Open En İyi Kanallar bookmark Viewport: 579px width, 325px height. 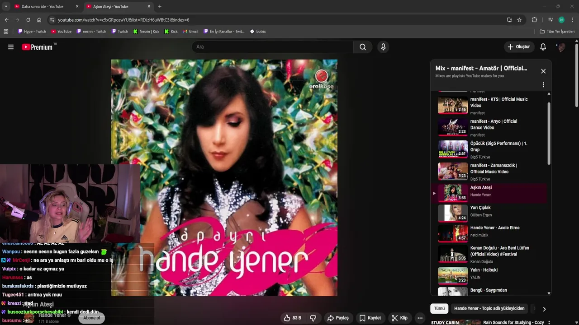pos(224,32)
